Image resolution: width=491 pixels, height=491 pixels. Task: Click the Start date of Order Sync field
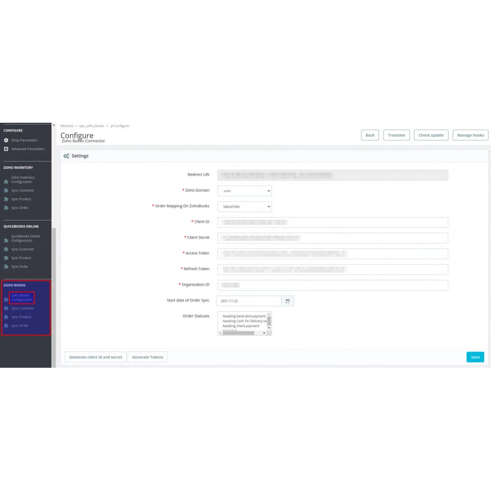coord(249,301)
